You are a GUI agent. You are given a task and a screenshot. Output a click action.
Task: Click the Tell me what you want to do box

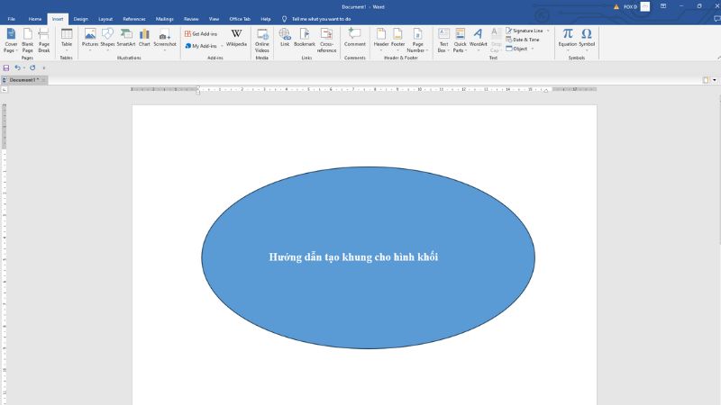tap(321, 18)
